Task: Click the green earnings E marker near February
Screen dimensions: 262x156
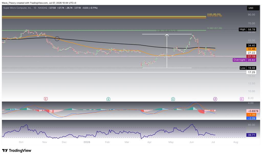Action: pos(108,99)
